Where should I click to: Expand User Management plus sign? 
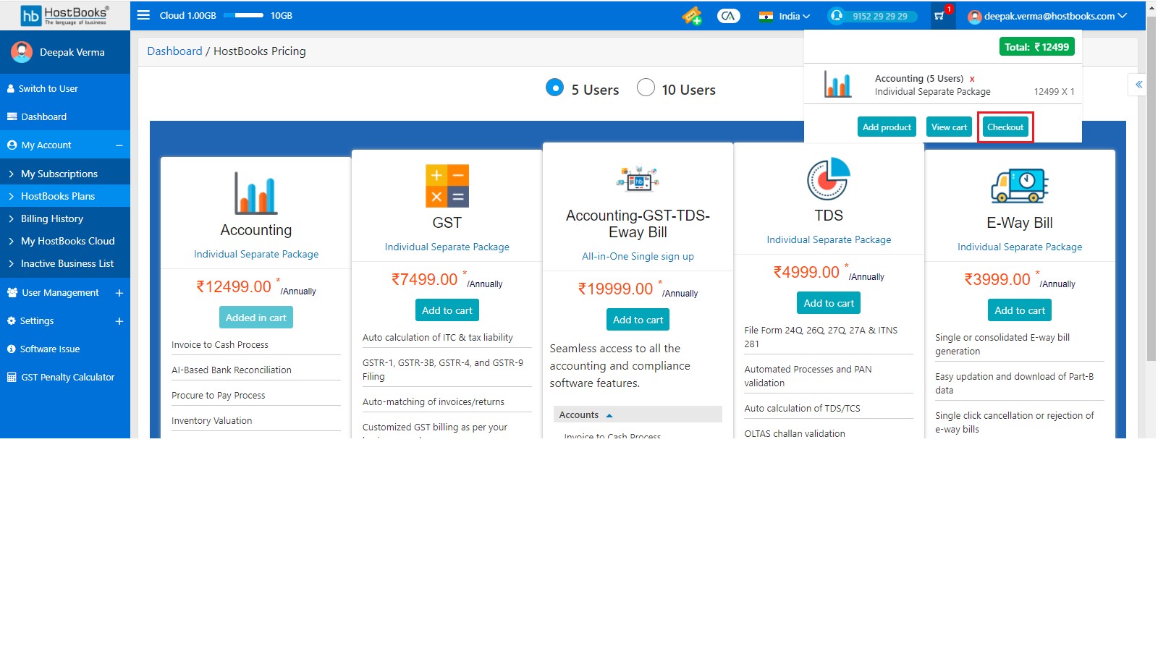point(119,293)
